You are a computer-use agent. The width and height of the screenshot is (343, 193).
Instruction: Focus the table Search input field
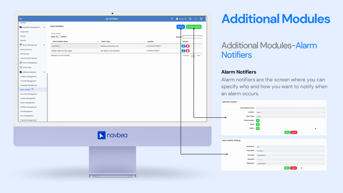click(192, 37)
